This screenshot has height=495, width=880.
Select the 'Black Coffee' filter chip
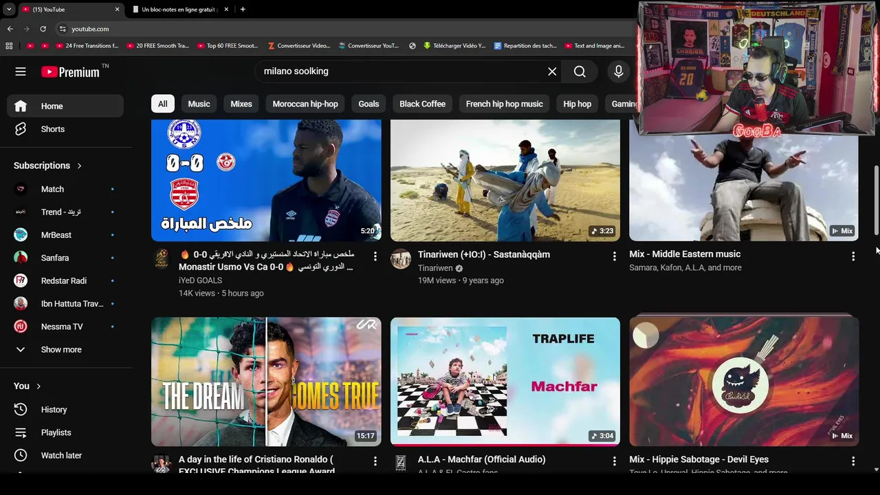(422, 104)
